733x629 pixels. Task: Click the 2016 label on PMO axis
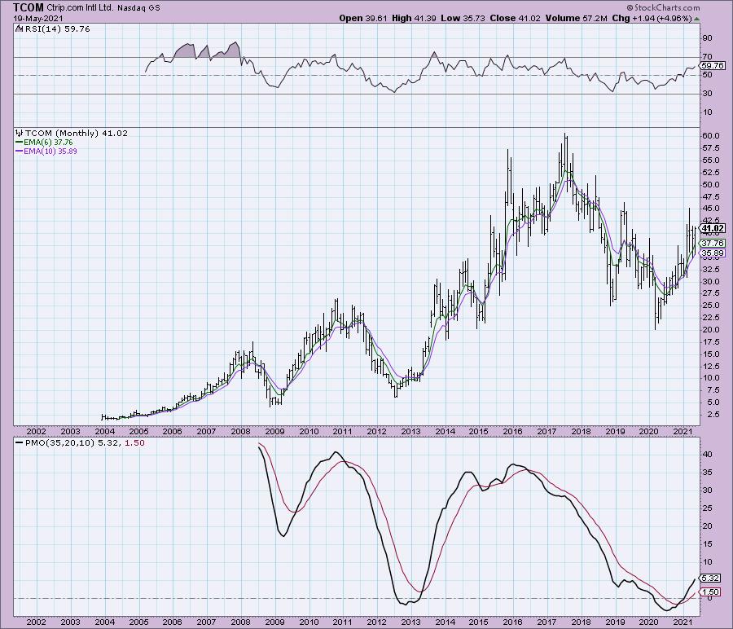[512, 622]
